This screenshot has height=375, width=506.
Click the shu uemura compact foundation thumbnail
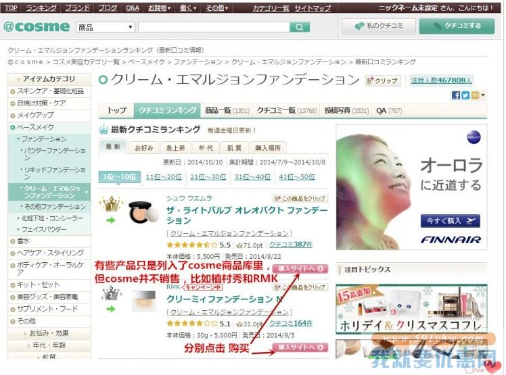point(143,212)
